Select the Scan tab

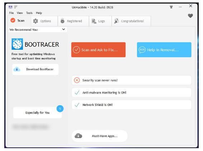(x=19, y=20)
